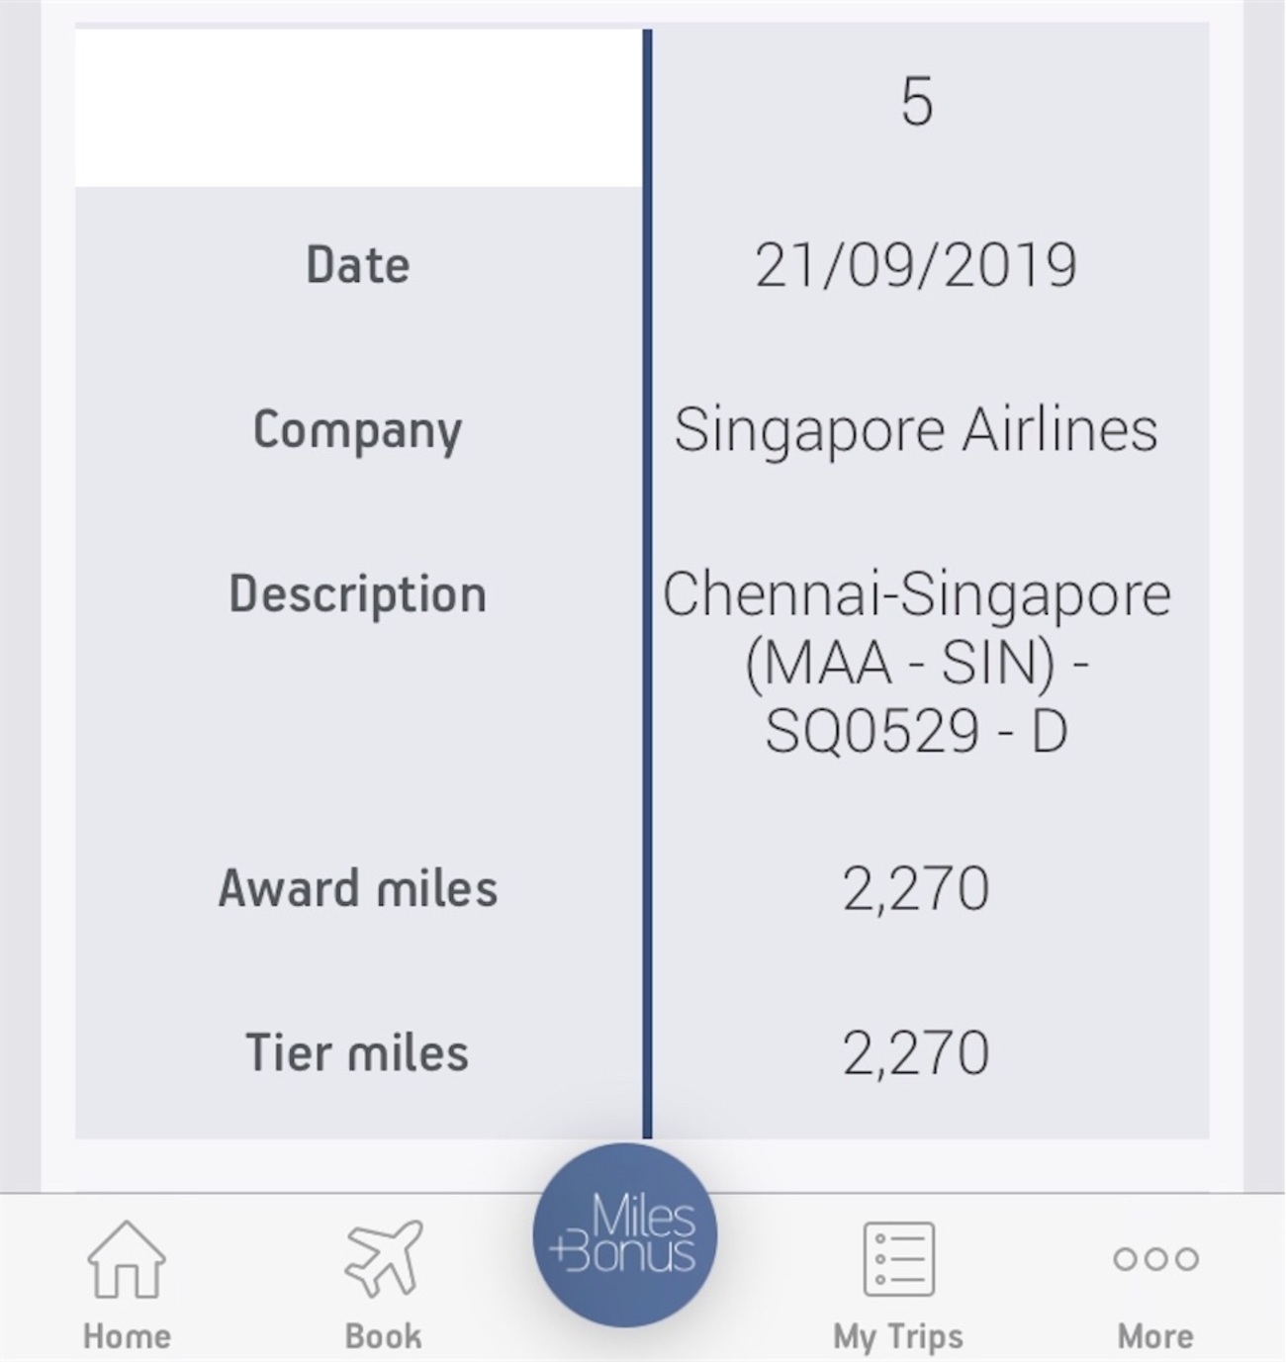Tap the Singapore Airlines company value
This screenshot has width=1286, height=1362.
point(916,430)
